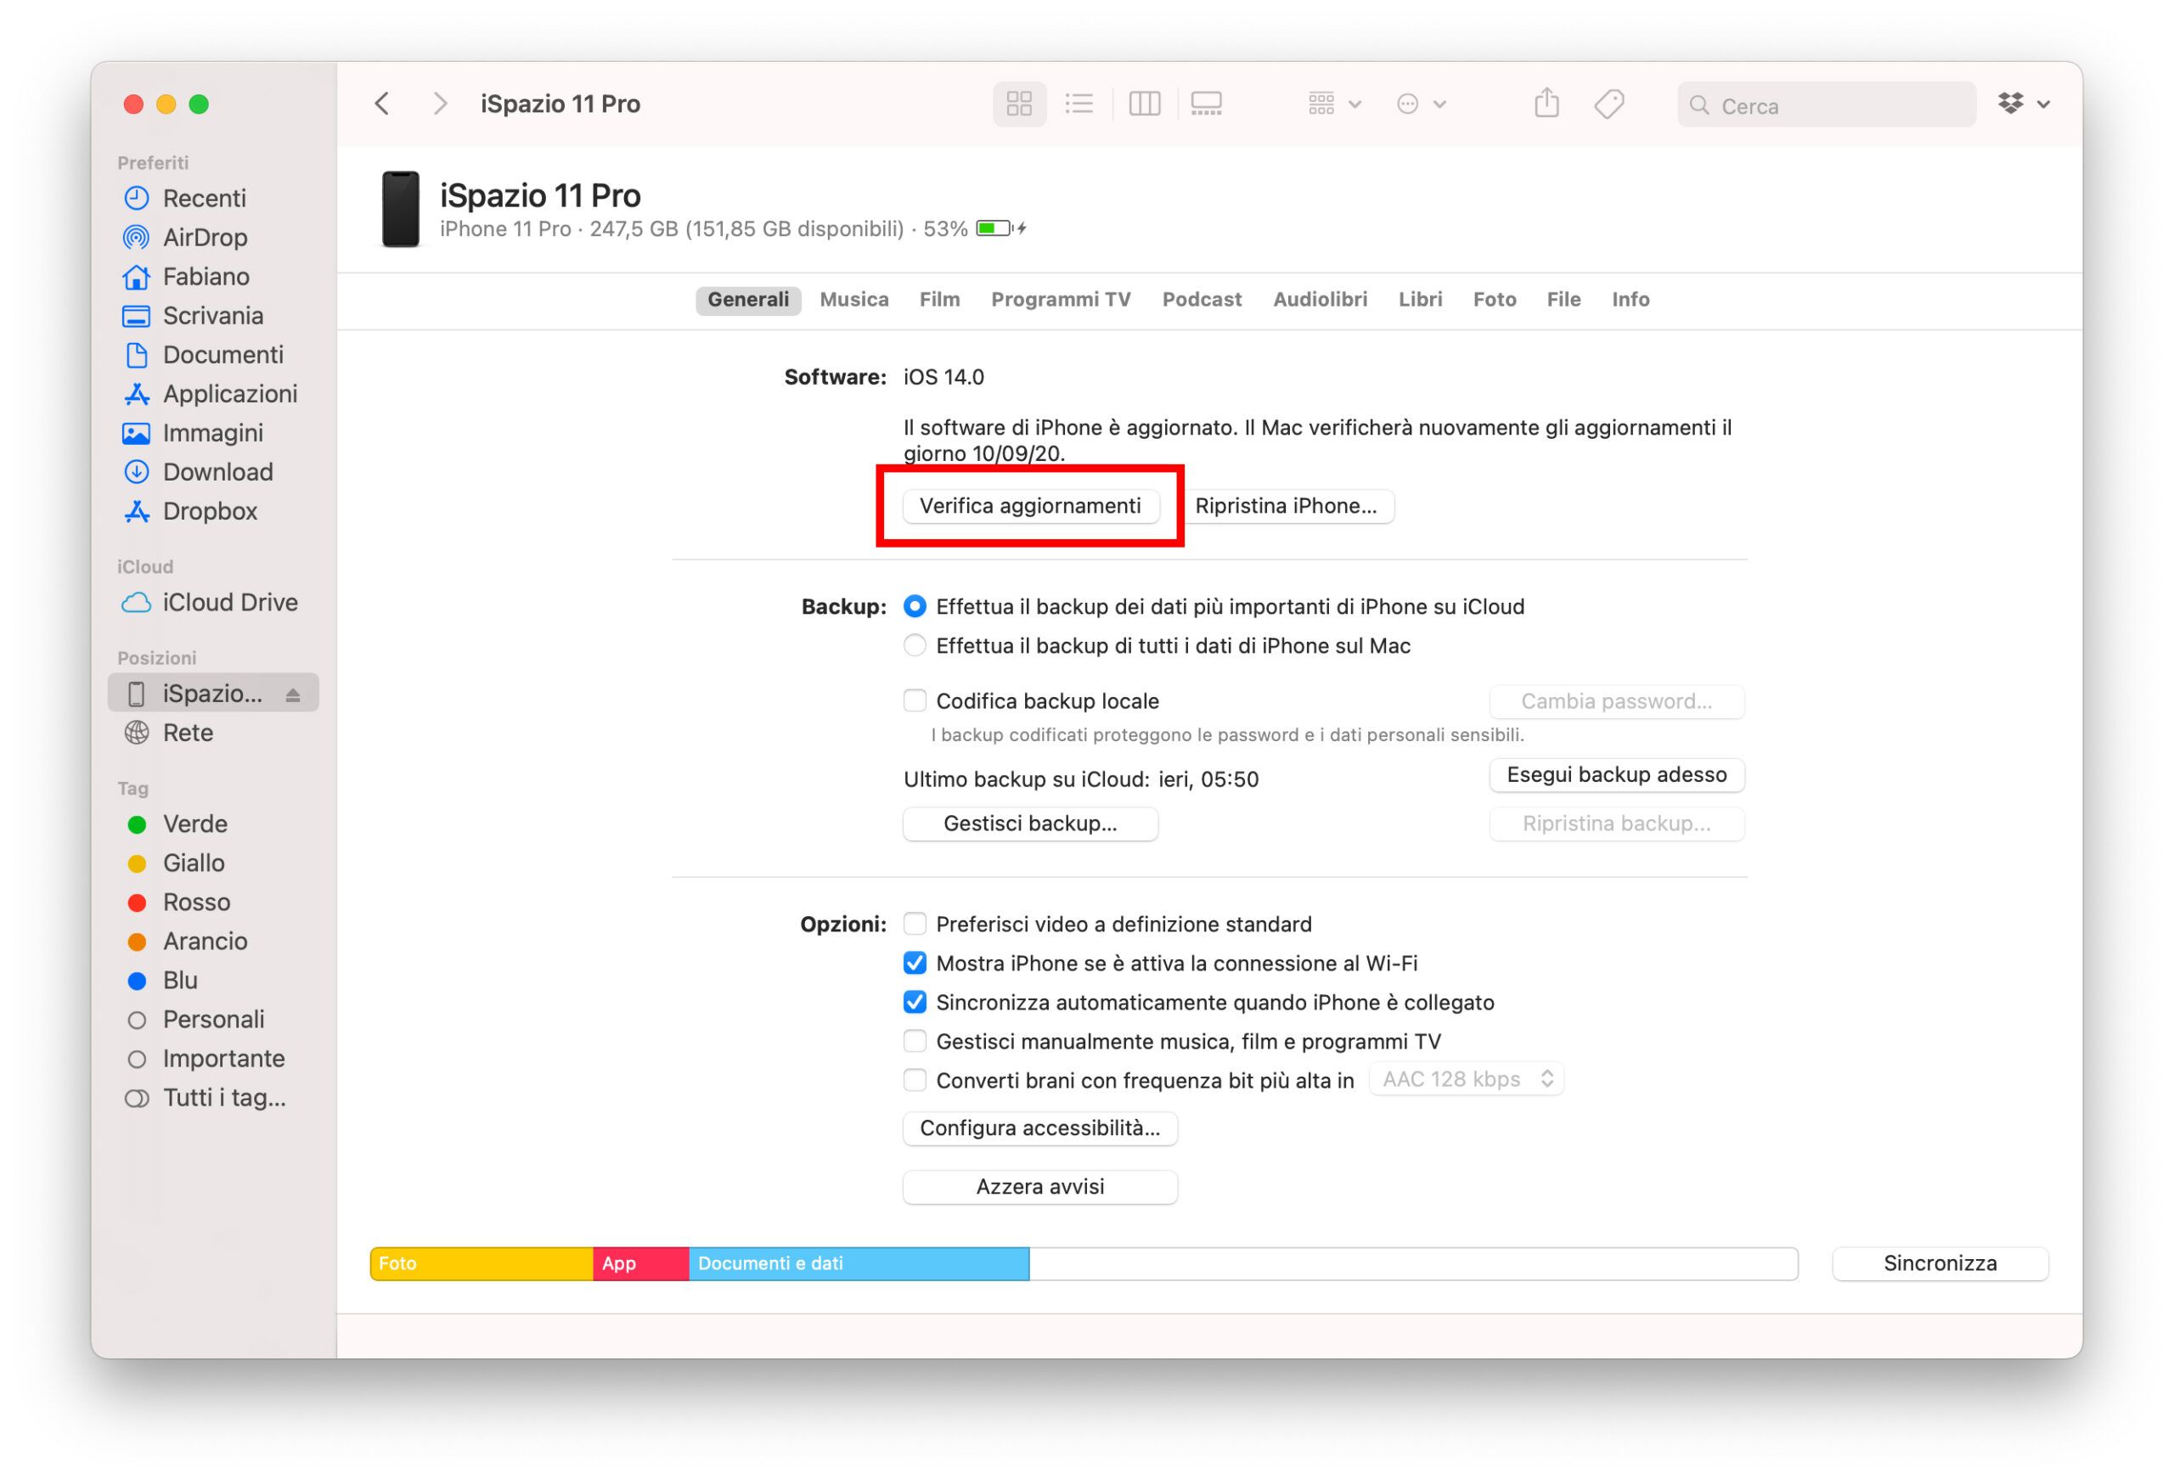This screenshot has height=1479, width=2174.
Task: Click Documenti e dati storage segment
Action: point(858,1262)
